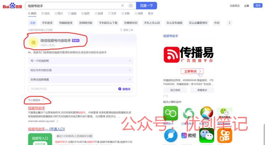Select the 全部 filter chip

click(x=32, y=23)
